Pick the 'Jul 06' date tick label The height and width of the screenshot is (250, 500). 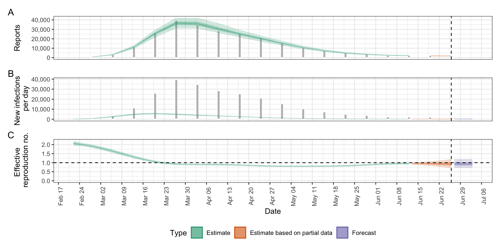[484, 196]
